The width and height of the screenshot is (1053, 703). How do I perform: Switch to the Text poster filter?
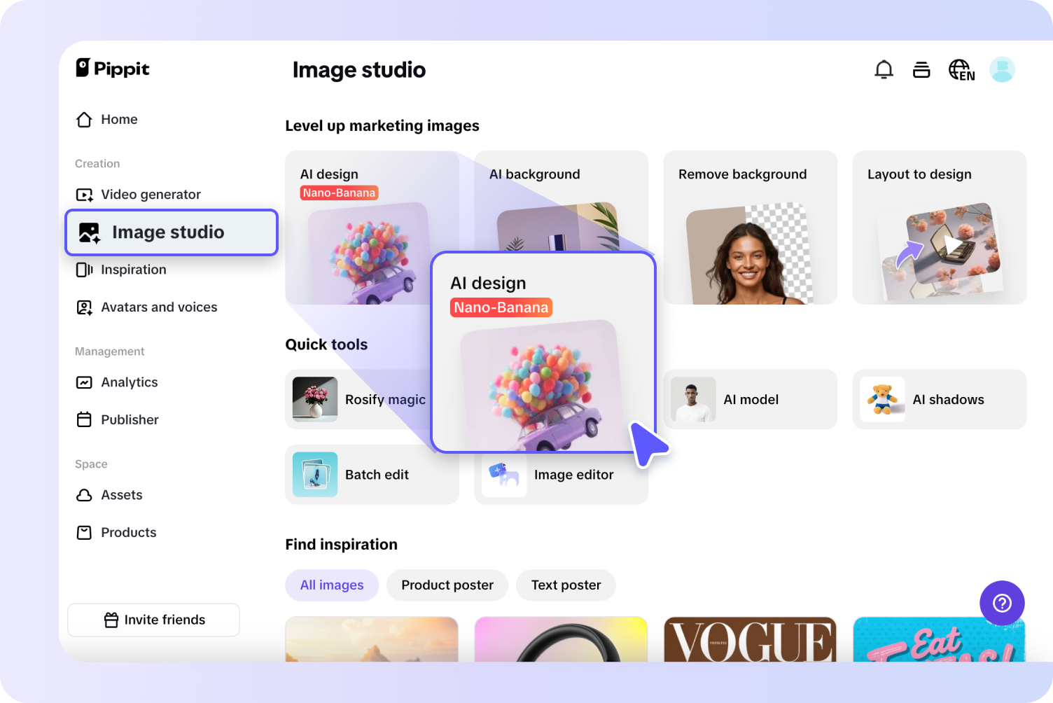tap(565, 585)
